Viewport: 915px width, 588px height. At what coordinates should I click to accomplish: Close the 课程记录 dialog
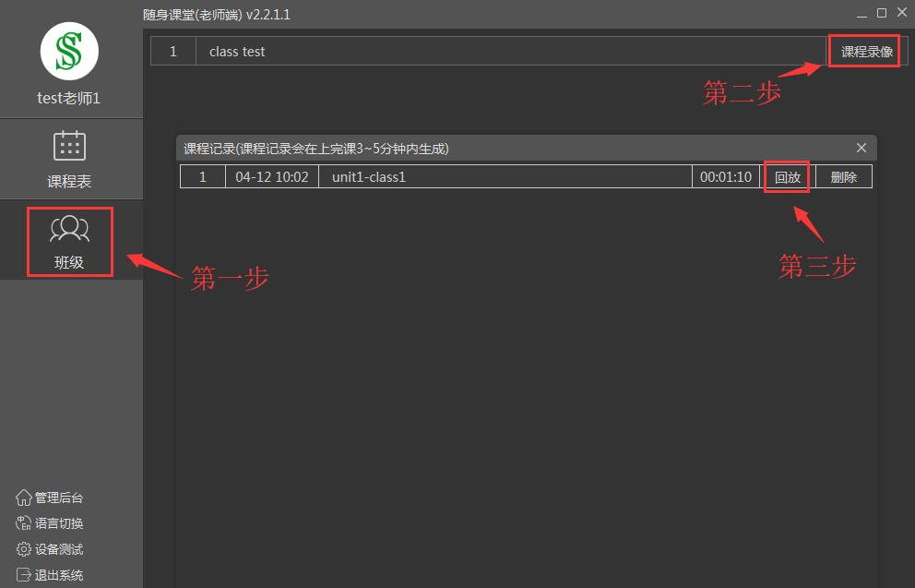pos(862,148)
